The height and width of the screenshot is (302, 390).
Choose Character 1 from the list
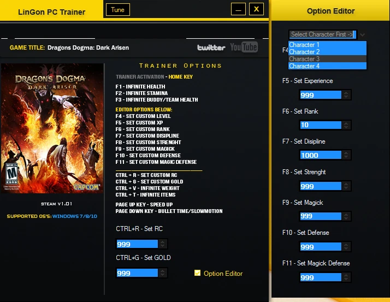click(327, 45)
